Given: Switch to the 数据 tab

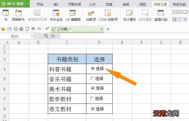Looking at the screenshot, I should pyautogui.click(x=109, y=5).
